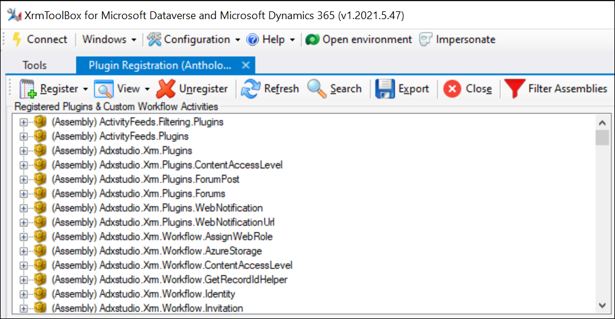
Task: Expand Adxstudio.Xrm.Workflow.AzureStorage assembly node
Action: [x=24, y=251]
